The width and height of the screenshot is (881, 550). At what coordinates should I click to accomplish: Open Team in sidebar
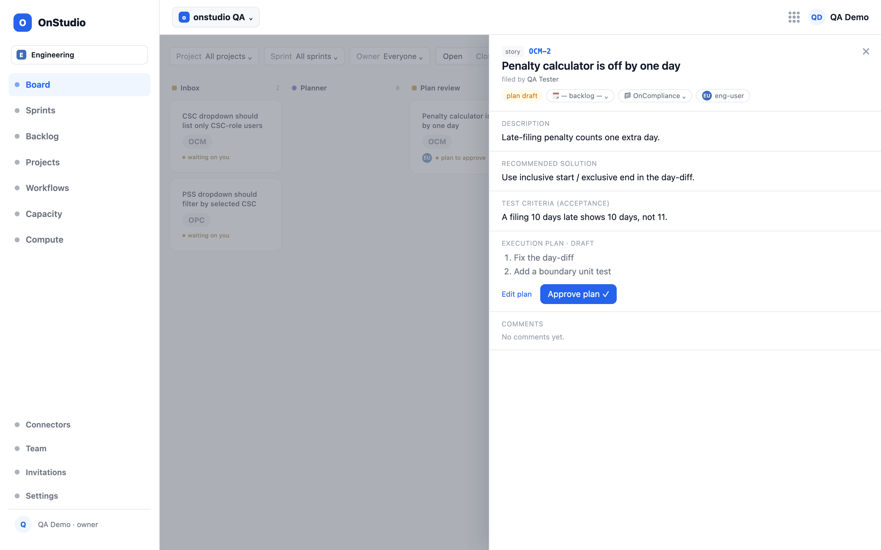pyautogui.click(x=79, y=449)
